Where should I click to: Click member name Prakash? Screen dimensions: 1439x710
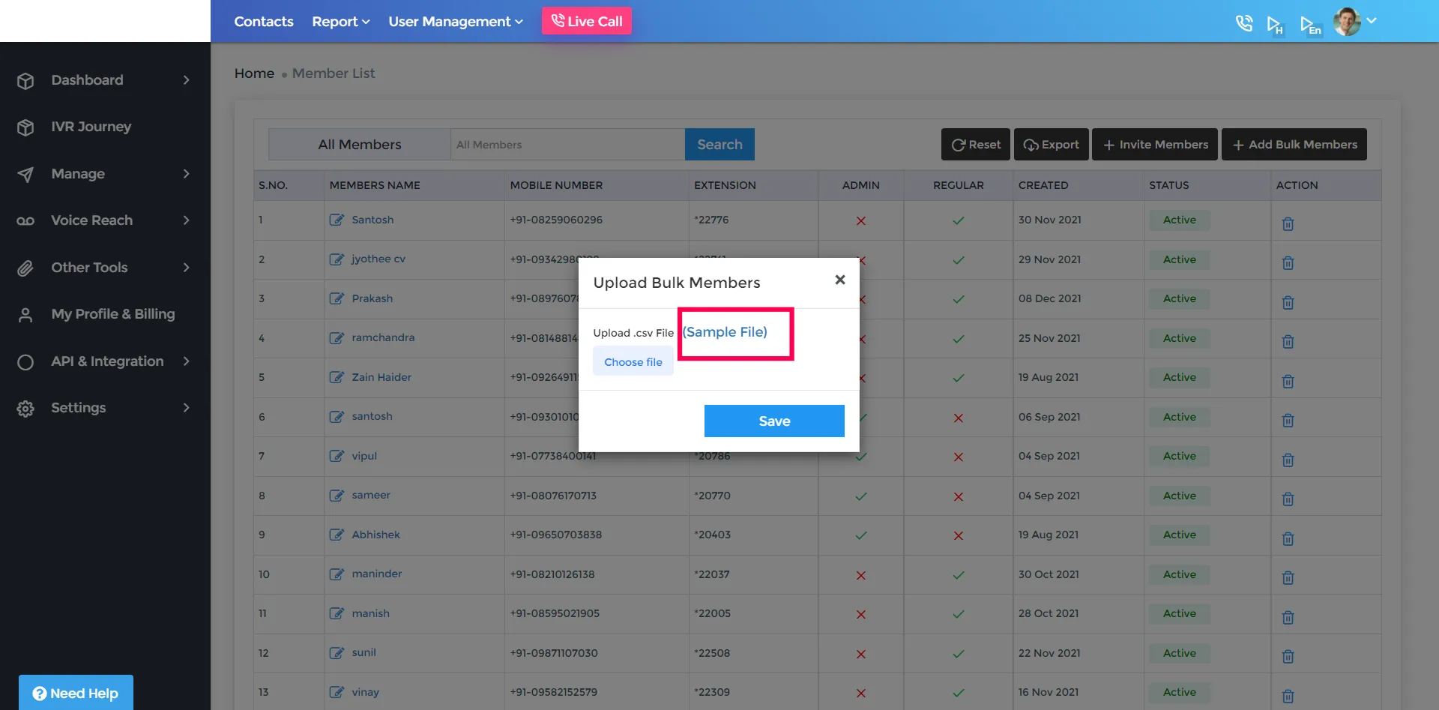[372, 298]
